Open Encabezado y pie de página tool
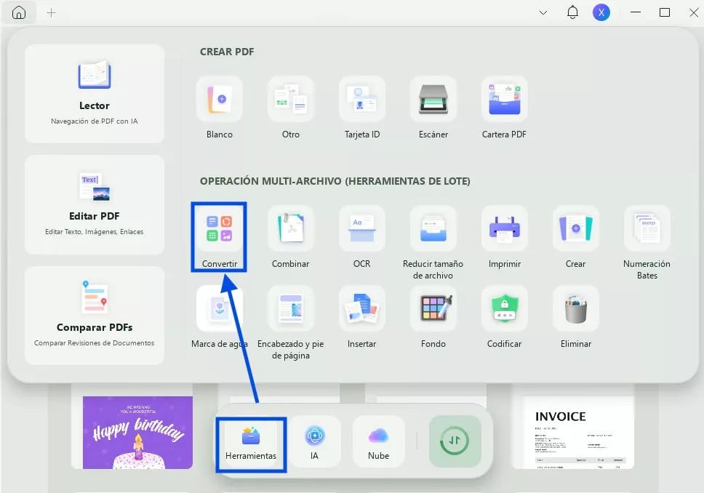 (290, 323)
